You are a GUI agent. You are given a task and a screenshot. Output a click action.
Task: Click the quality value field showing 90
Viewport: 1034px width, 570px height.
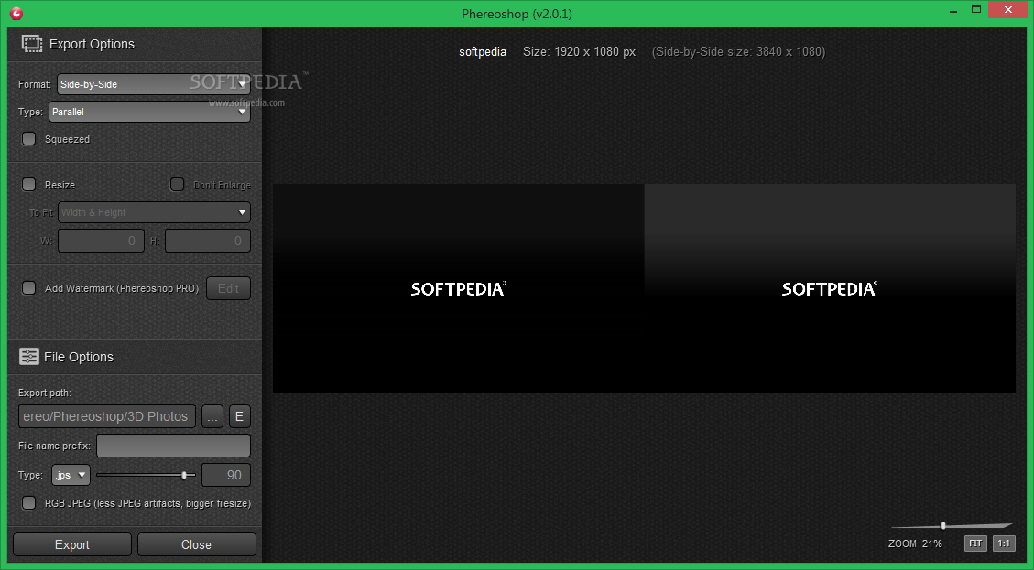[226, 475]
